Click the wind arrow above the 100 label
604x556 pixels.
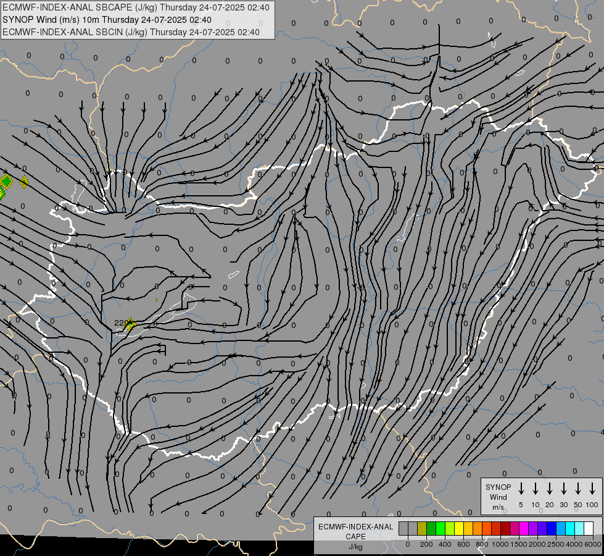pos(592,489)
